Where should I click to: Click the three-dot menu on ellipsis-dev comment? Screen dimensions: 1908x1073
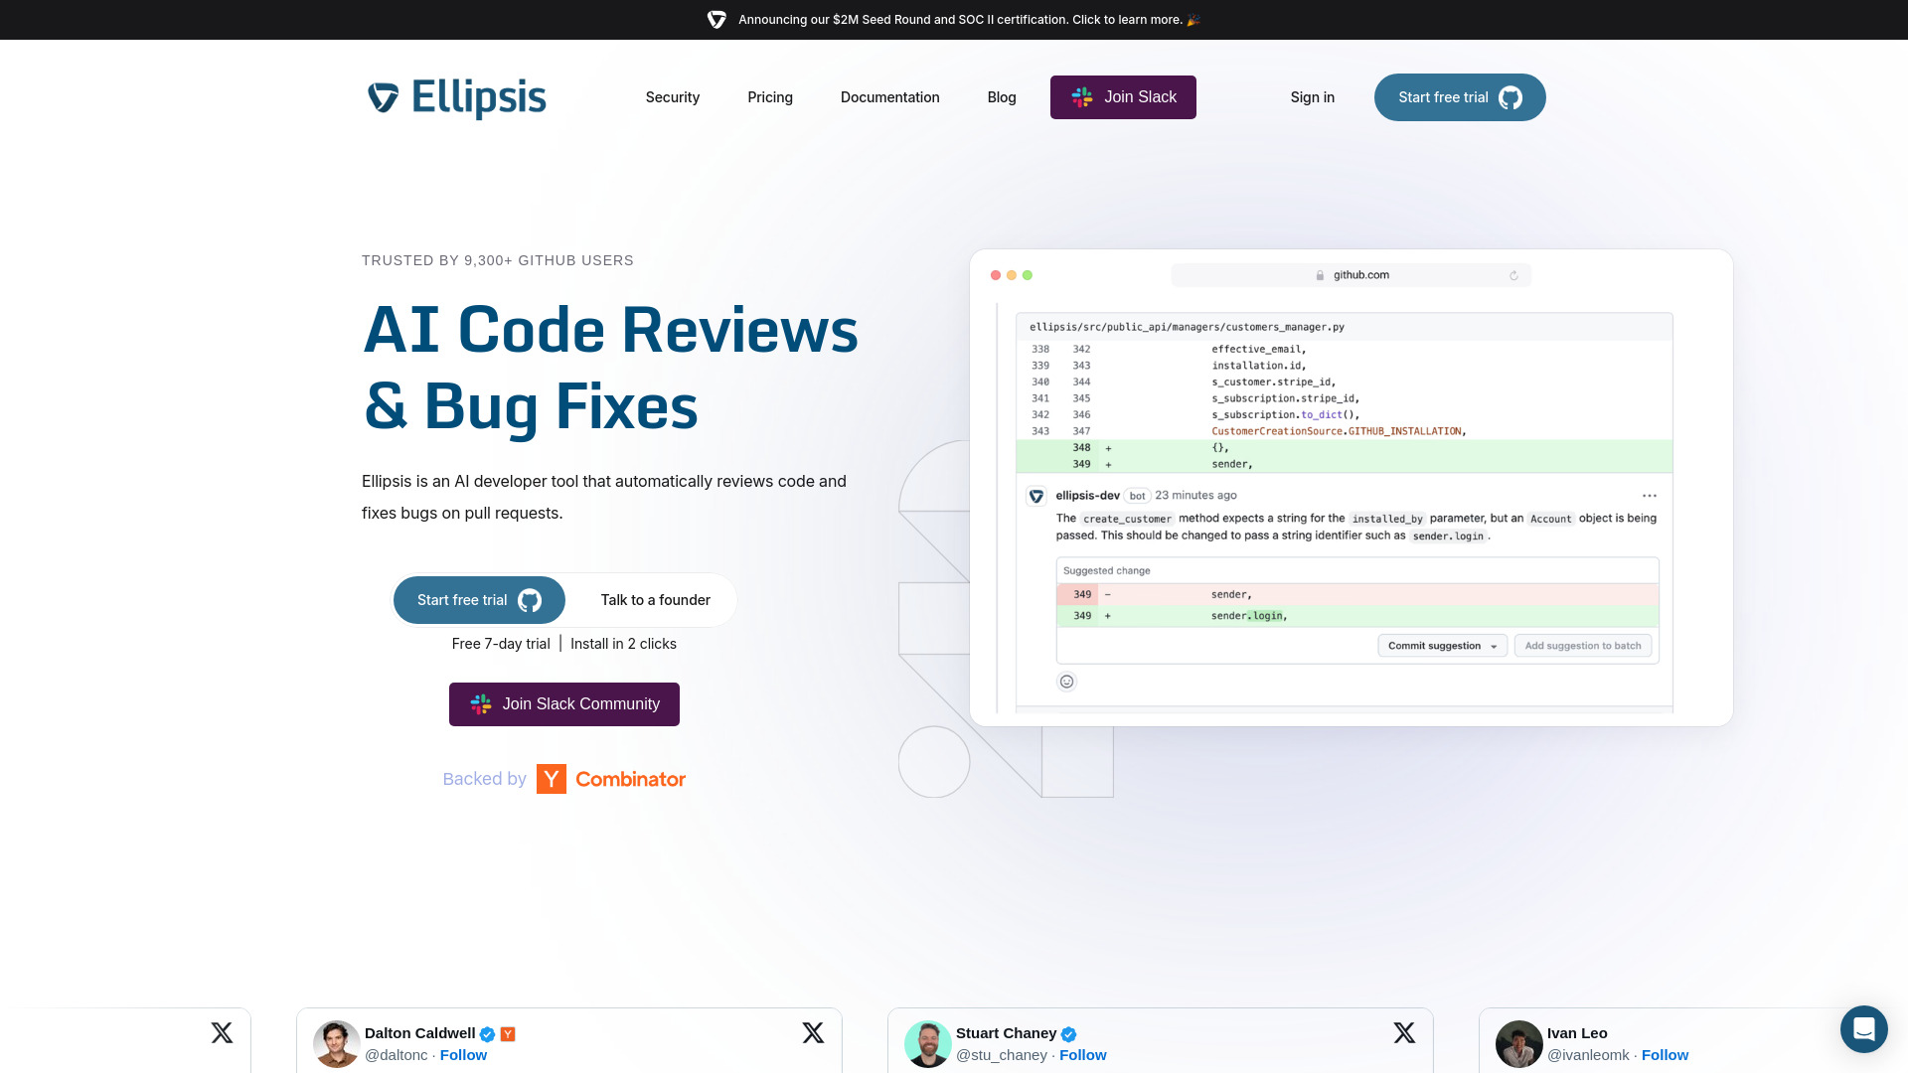point(1649,495)
